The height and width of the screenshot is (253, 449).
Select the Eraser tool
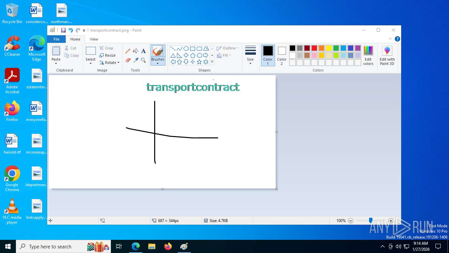tap(128, 60)
